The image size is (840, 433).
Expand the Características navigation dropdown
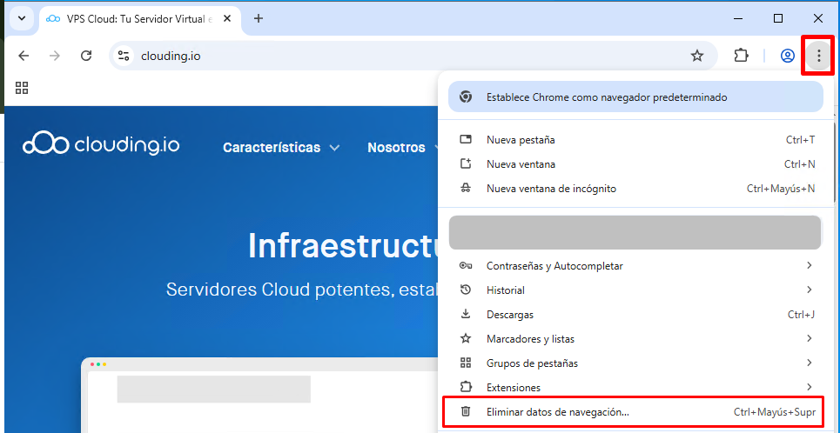point(280,148)
